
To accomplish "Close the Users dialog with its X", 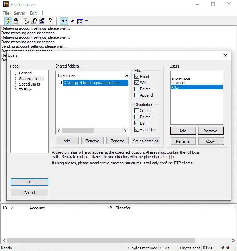I will [x=226, y=55].
